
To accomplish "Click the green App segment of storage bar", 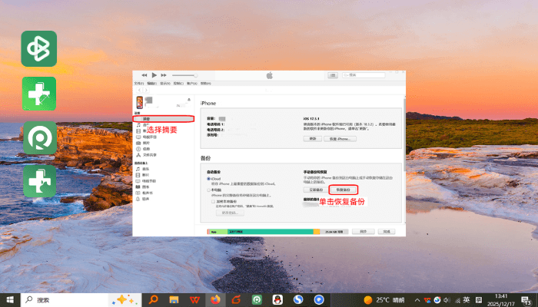I will click(218, 232).
